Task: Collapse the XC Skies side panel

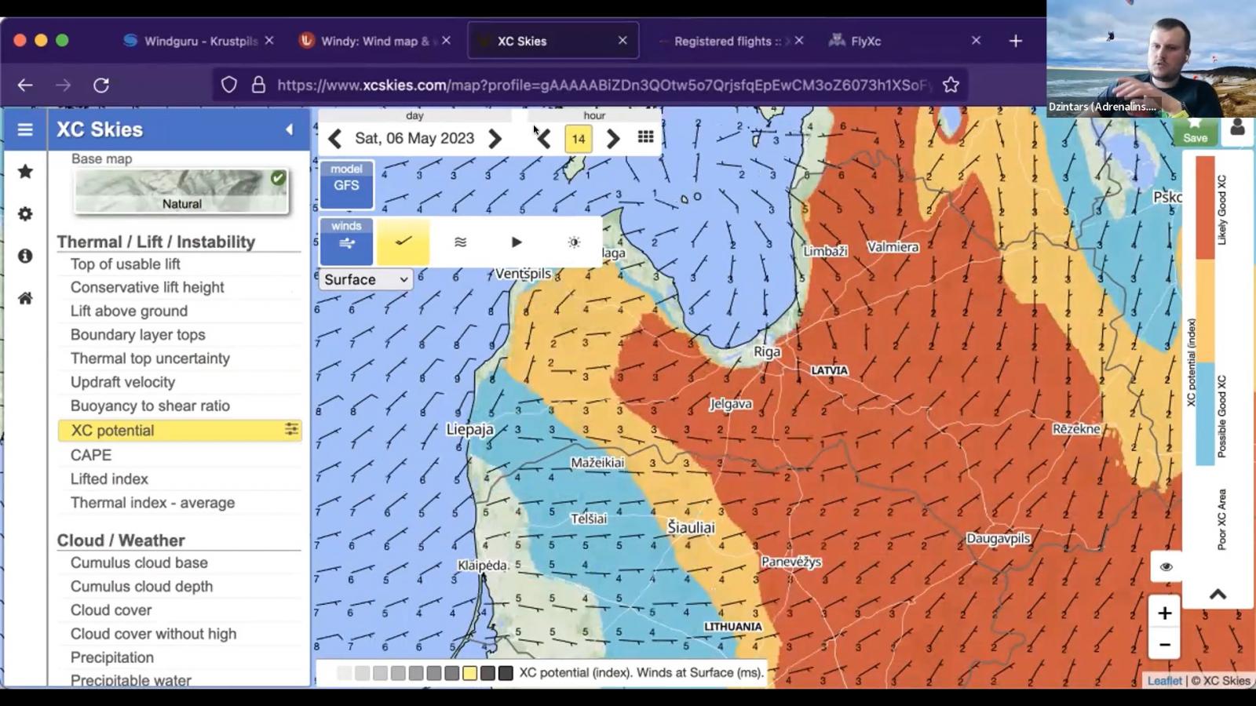Action: [289, 129]
